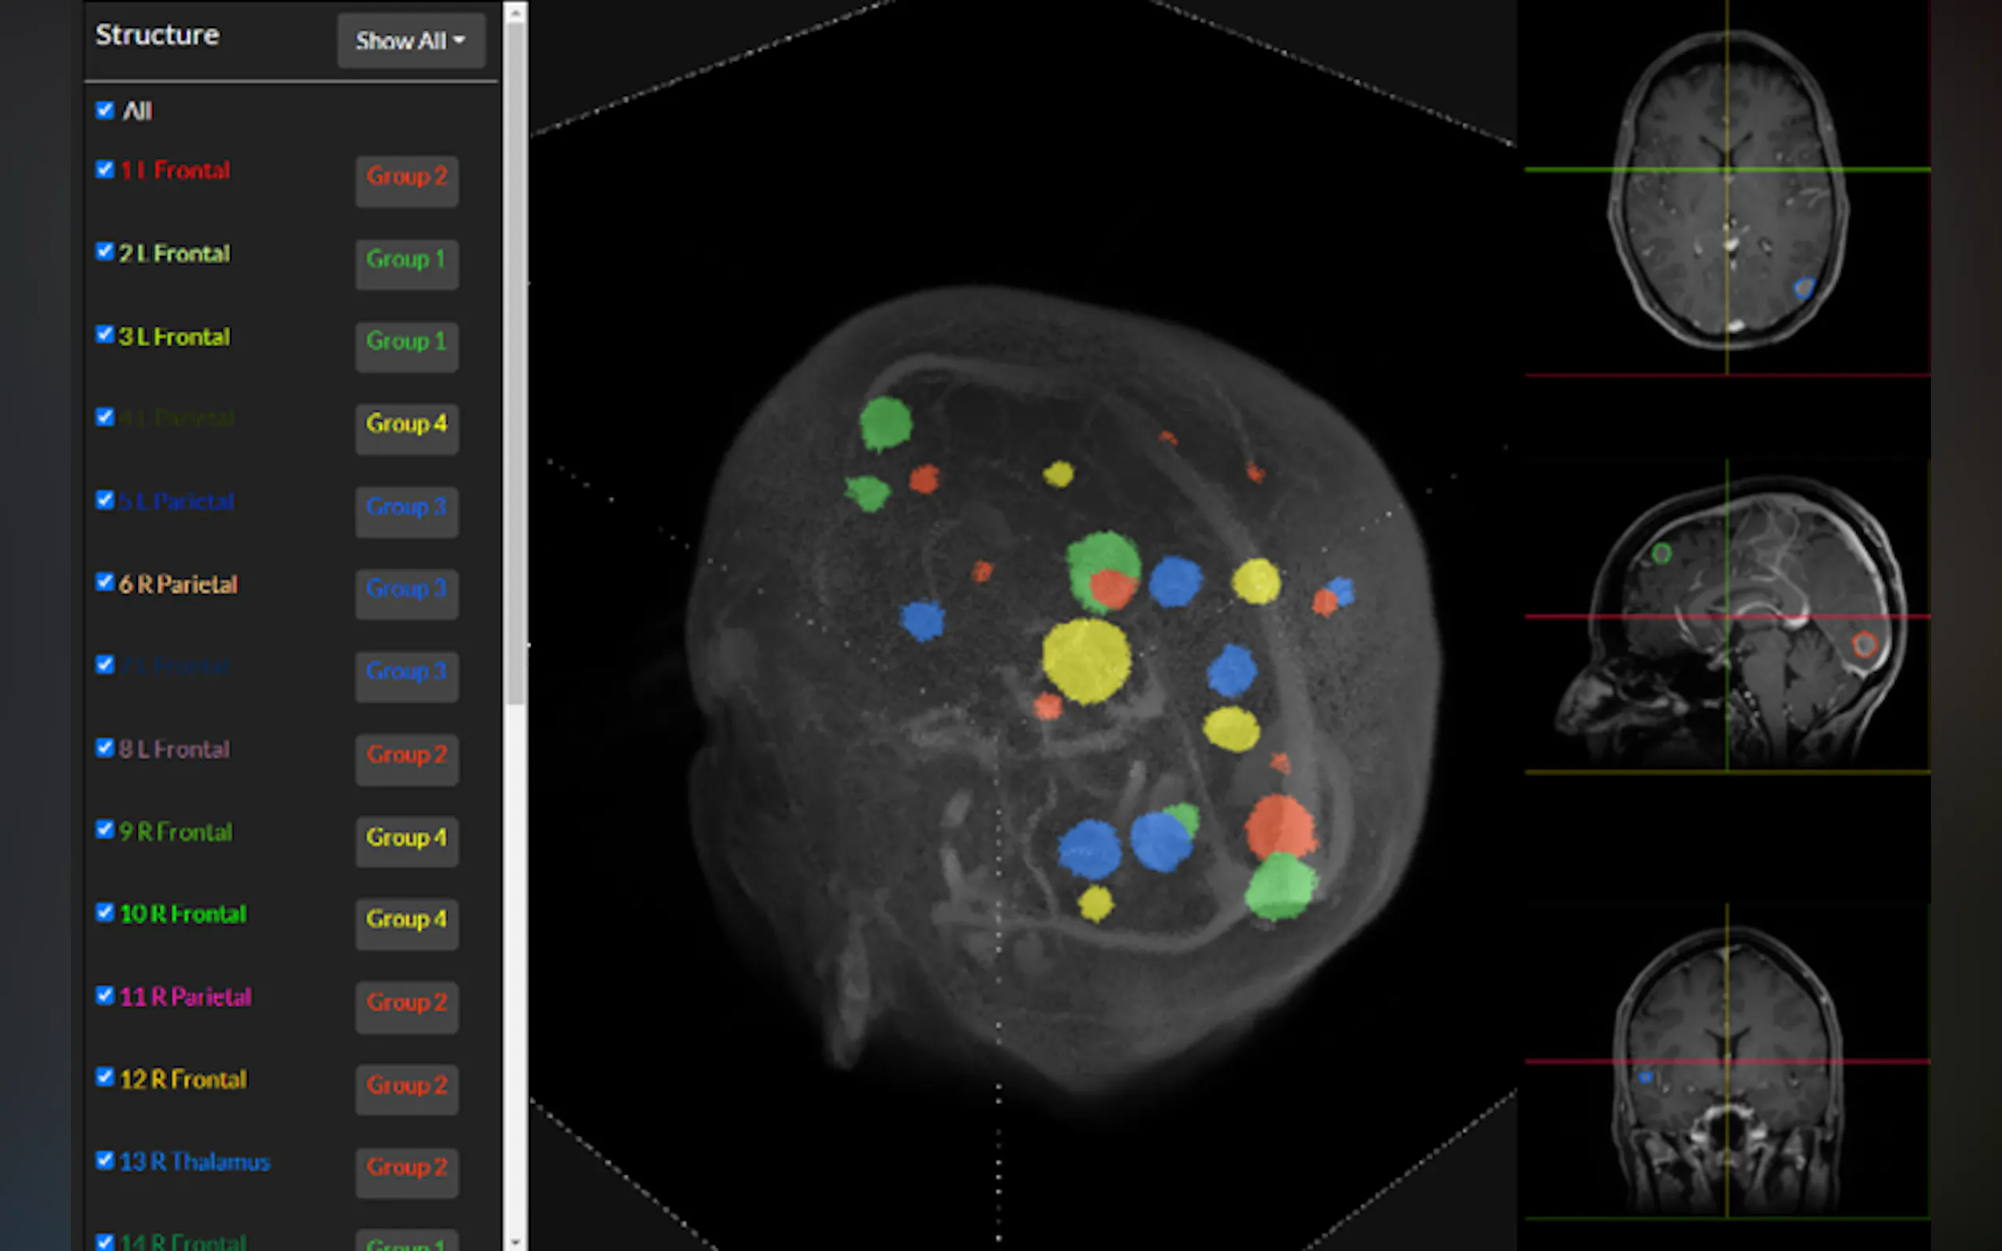The image size is (2002, 1251).
Task: Uncheck the 1 L Frontal checkbox
Action: pos(105,170)
